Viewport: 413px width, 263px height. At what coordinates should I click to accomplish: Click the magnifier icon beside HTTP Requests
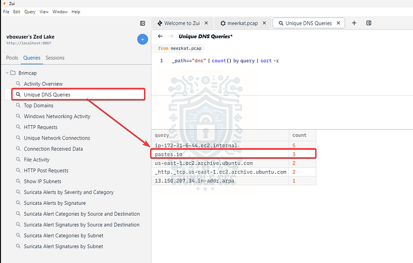click(x=18, y=127)
